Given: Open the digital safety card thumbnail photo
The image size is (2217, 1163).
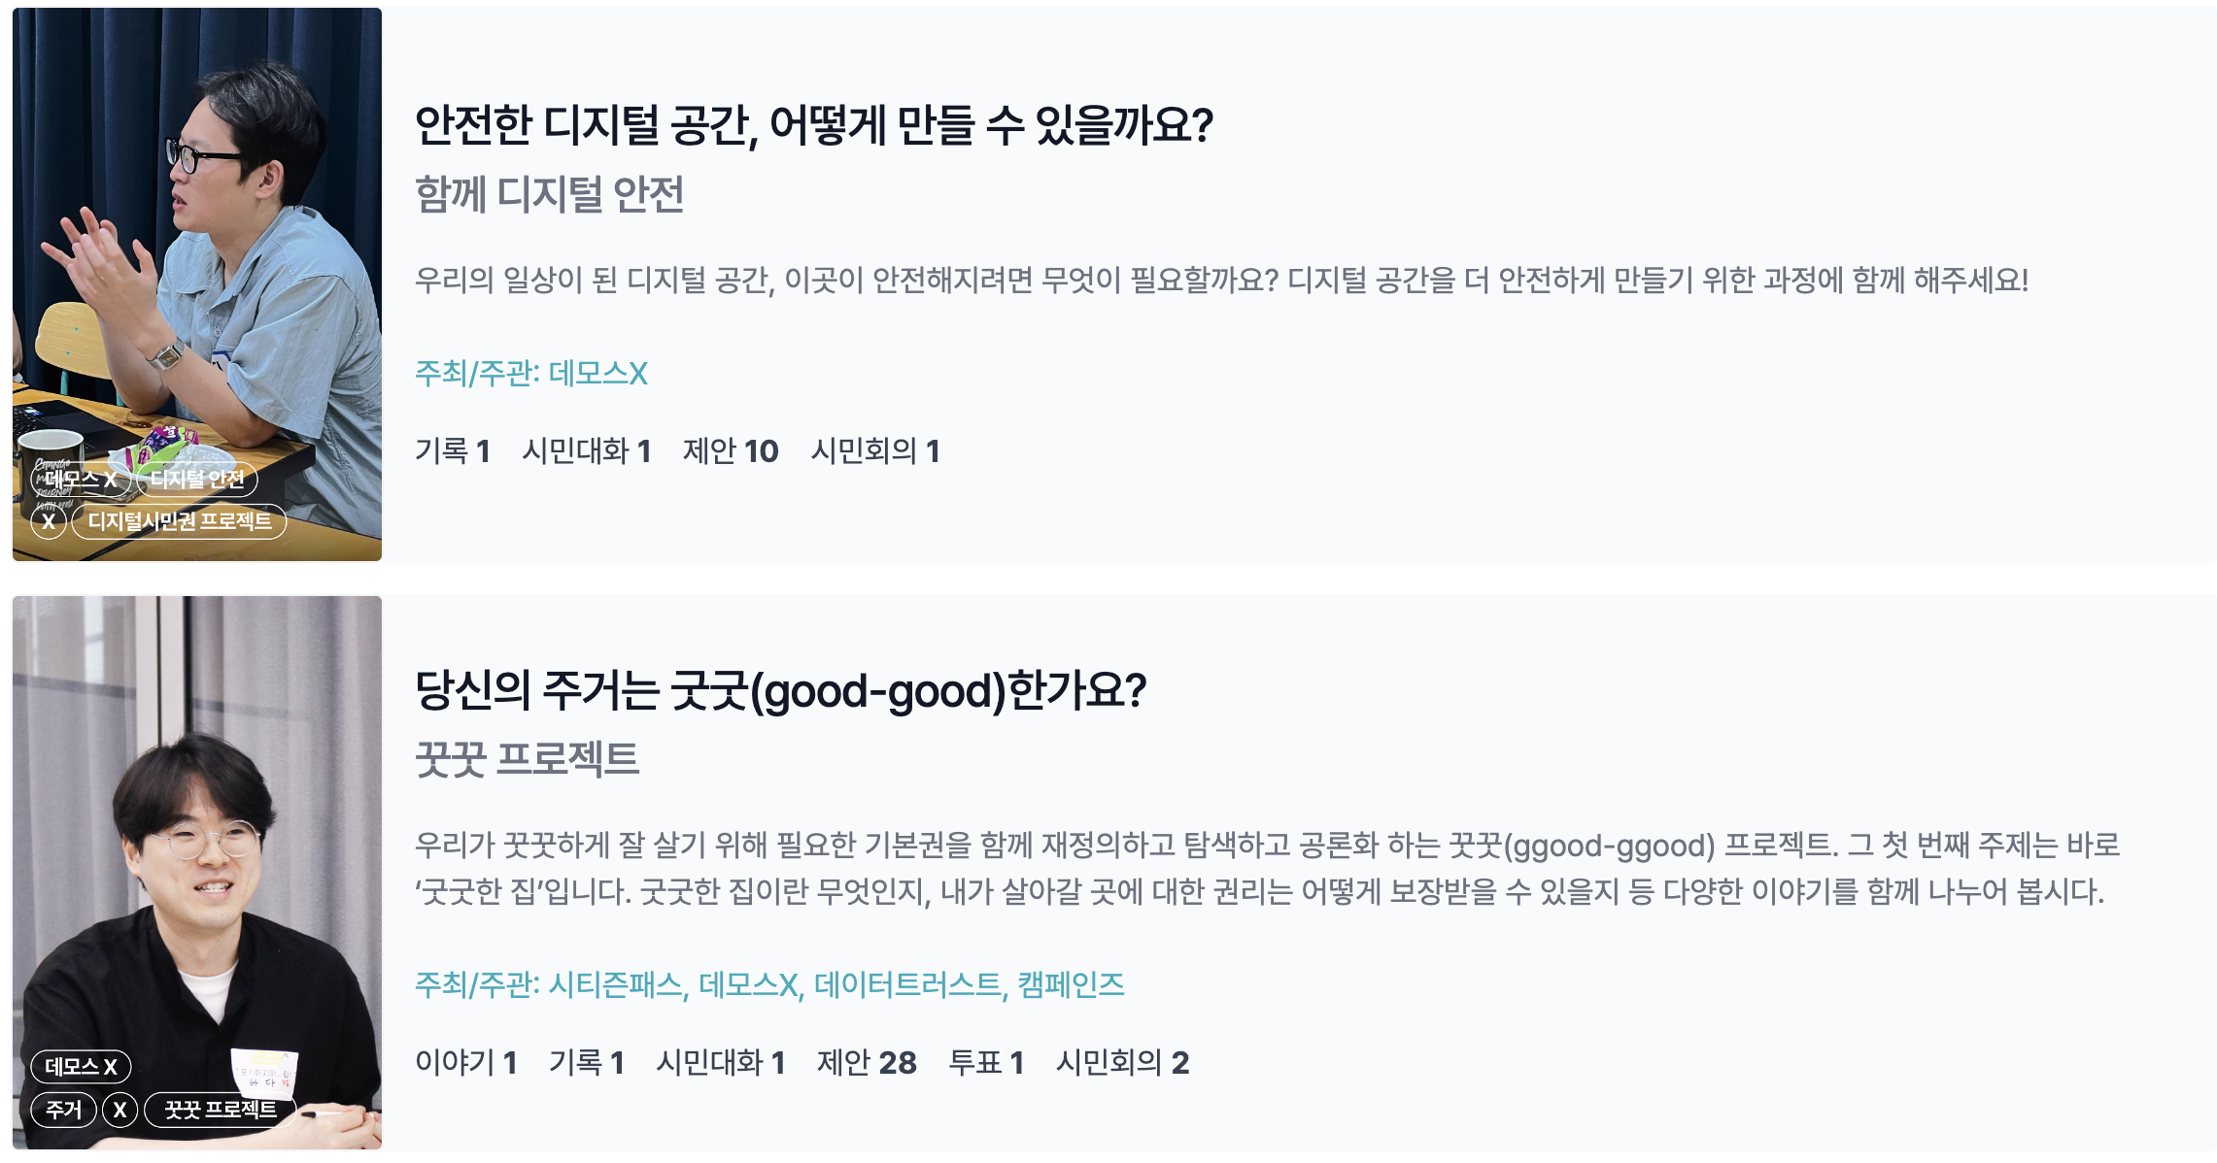Looking at the screenshot, I should coord(197,283).
